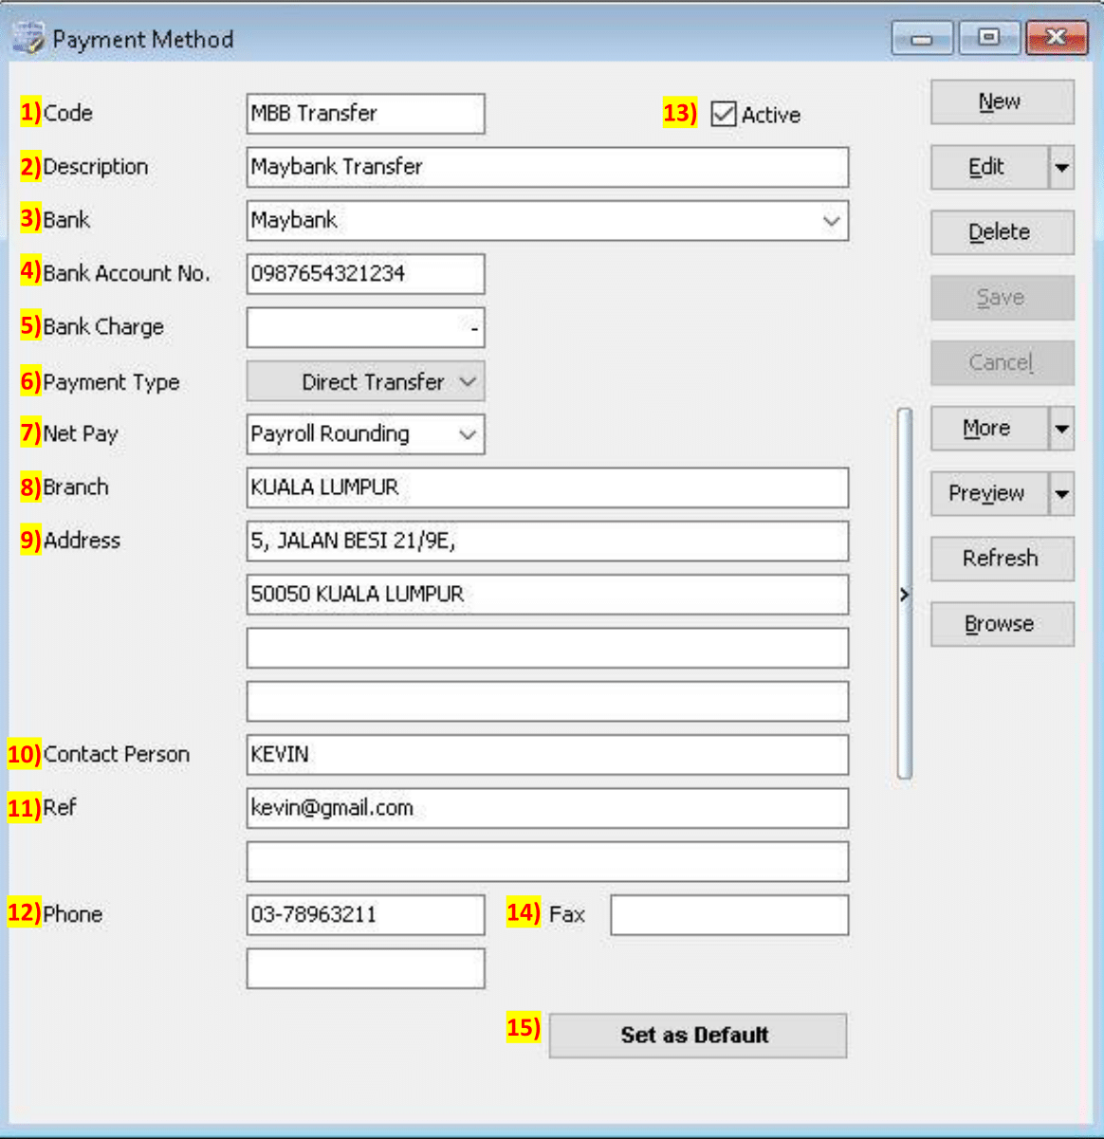The height and width of the screenshot is (1139, 1104).
Task: Open the More button dropdown arrow
Action: (1061, 429)
